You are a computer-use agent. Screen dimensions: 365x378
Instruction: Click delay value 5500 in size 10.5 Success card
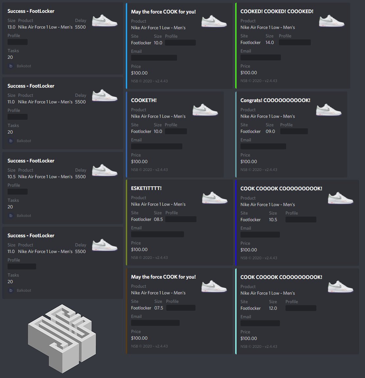pos(80,177)
